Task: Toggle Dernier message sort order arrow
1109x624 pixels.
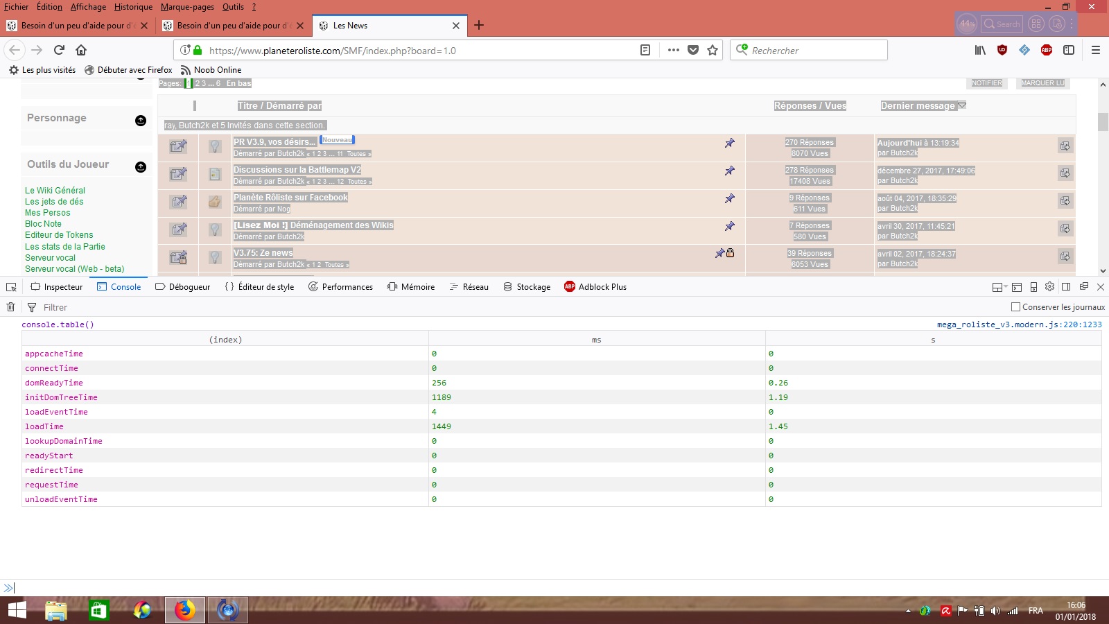Action: pos(961,105)
